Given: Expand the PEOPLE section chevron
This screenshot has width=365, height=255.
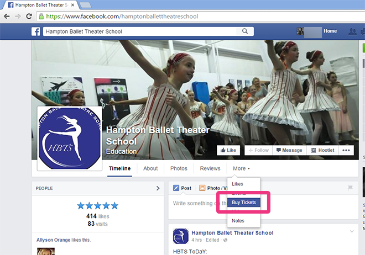Looking at the screenshot, I should tap(158, 188).
